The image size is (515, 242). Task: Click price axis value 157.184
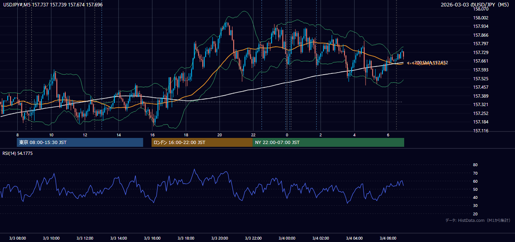(481, 122)
